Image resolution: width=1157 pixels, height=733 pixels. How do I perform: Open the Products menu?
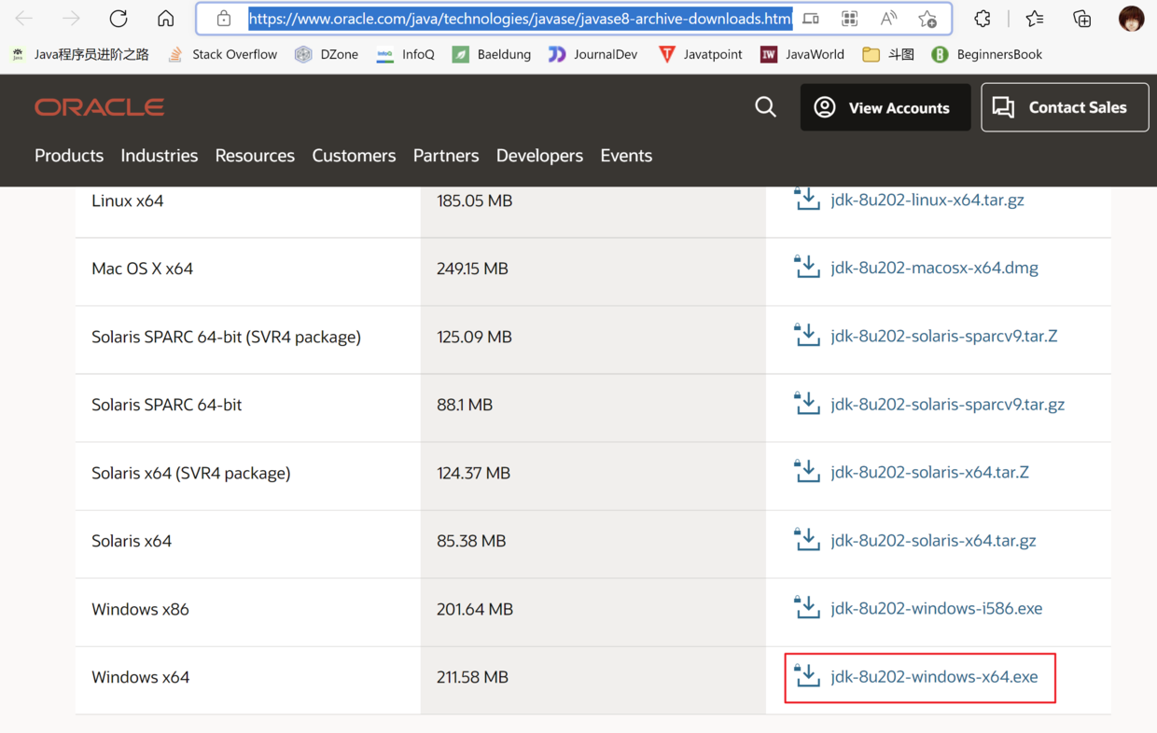69,156
